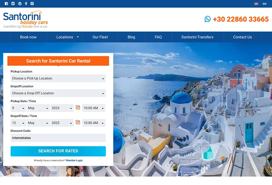272x185 pixels.
Task: Open the FAQ page
Action: coord(158,37)
